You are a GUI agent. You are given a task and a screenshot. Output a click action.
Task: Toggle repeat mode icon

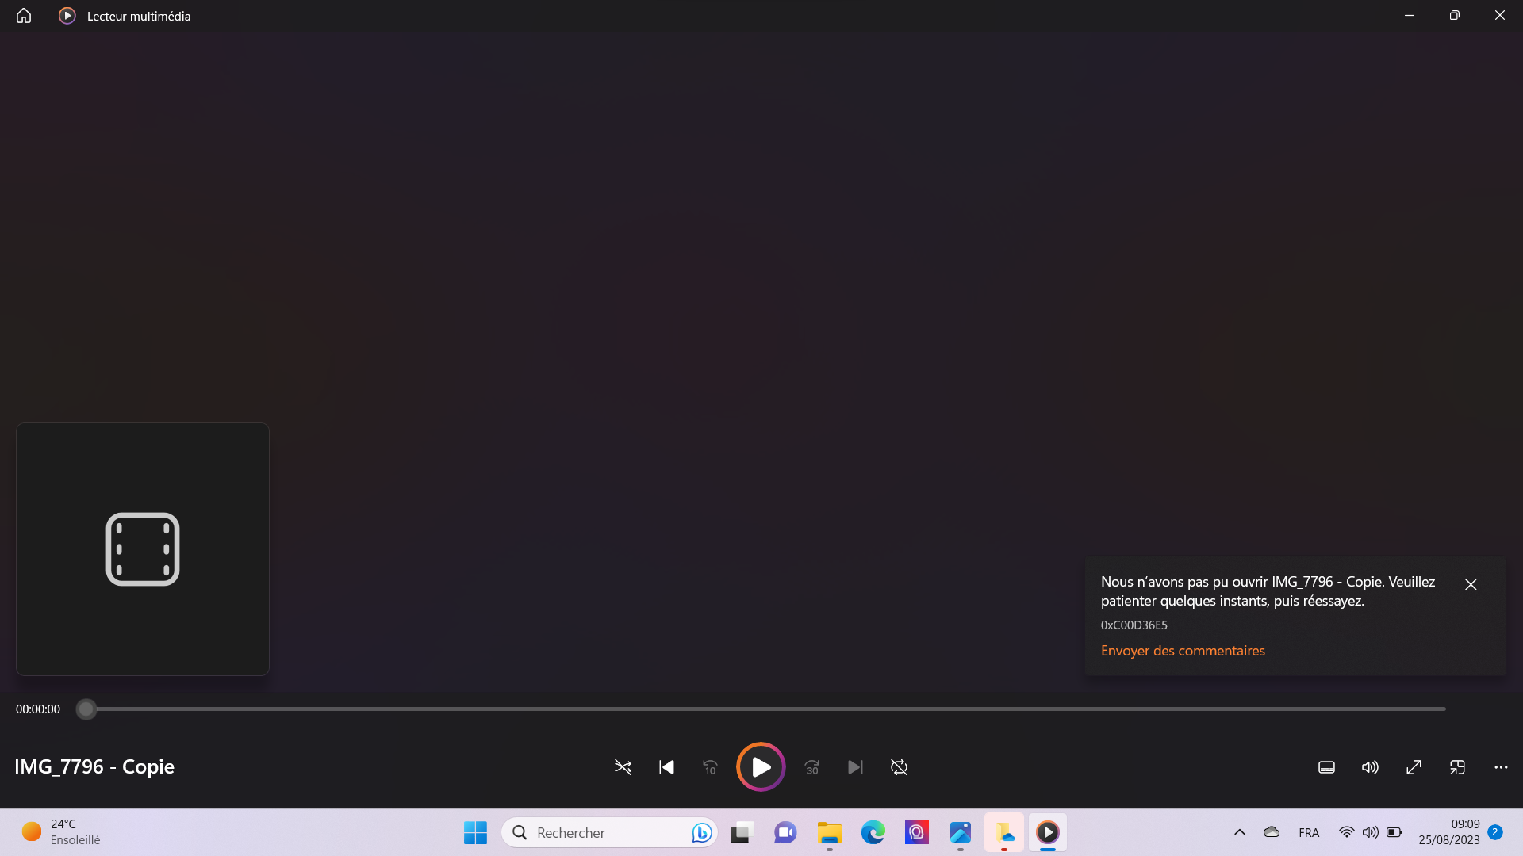point(899,767)
